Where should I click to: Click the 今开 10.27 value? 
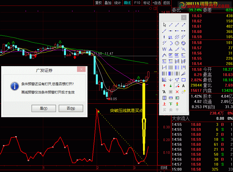[x=227, y=69]
